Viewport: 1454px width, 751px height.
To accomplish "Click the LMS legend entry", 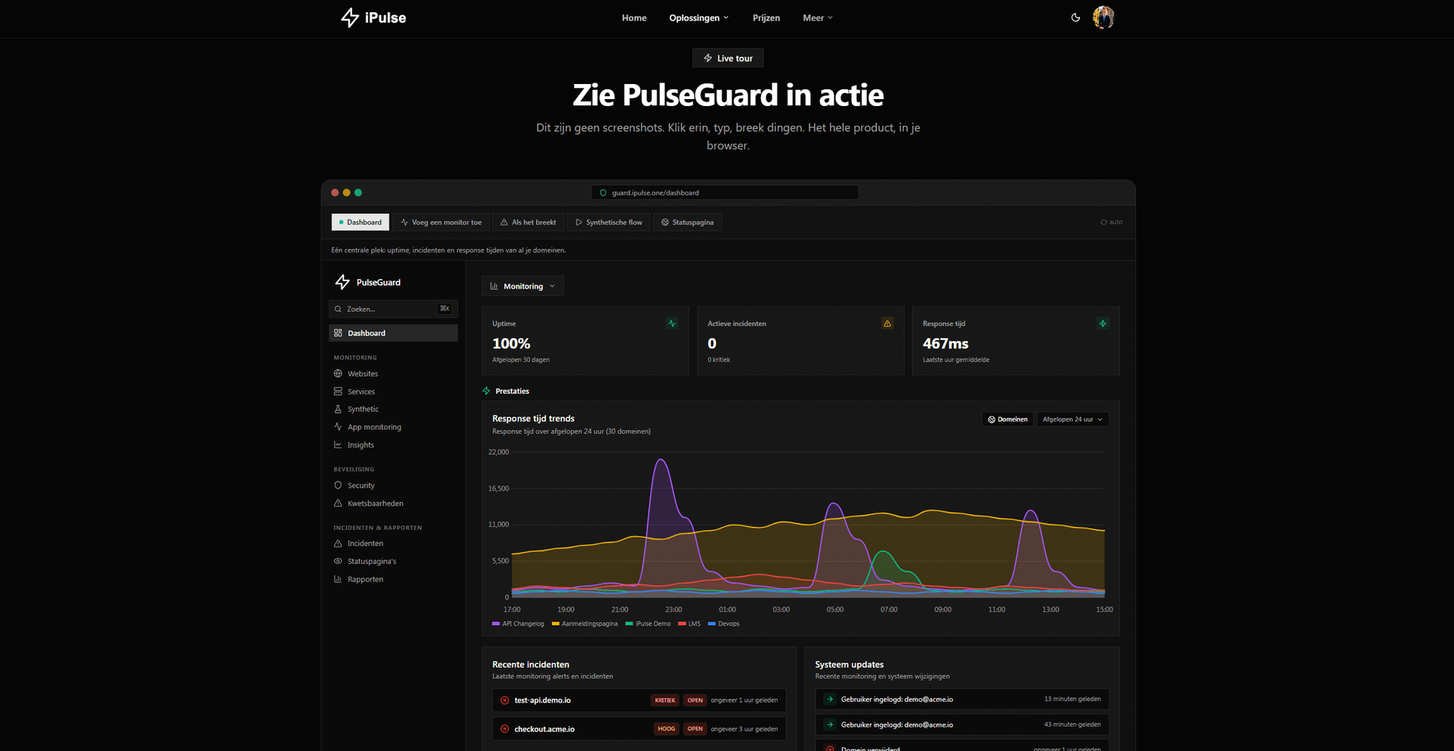I will [689, 624].
